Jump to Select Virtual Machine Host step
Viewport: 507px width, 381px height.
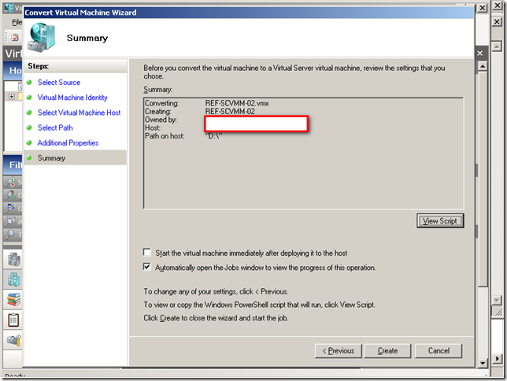79,113
